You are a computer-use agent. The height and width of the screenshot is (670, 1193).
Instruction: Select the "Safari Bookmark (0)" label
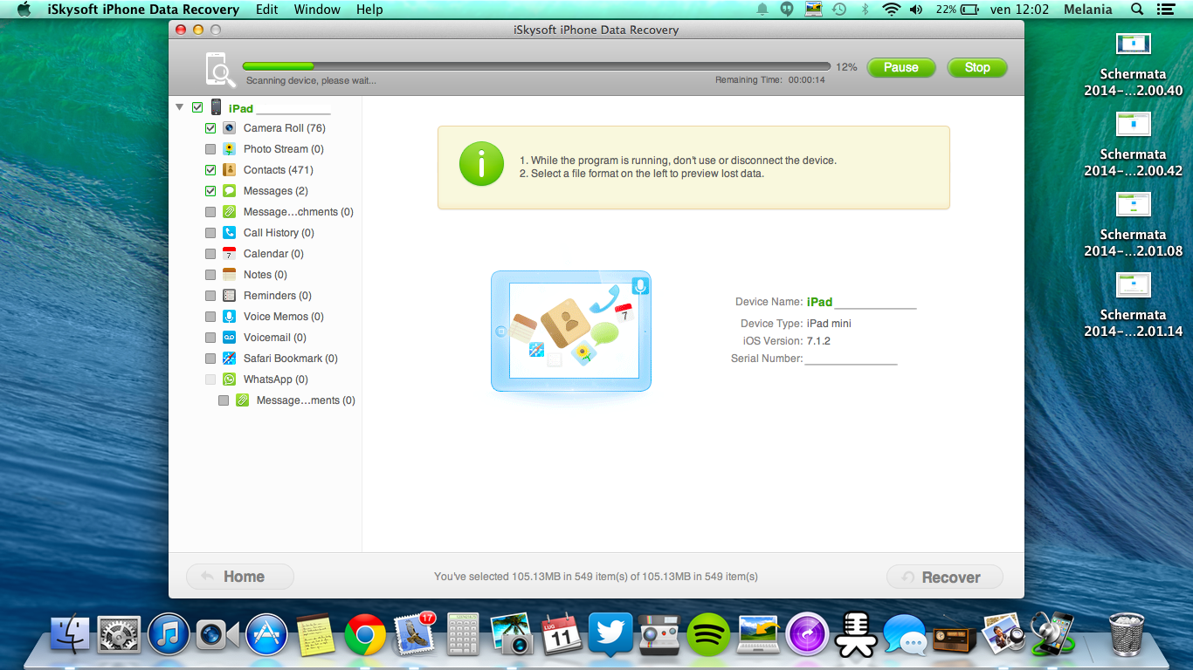tap(291, 359)
